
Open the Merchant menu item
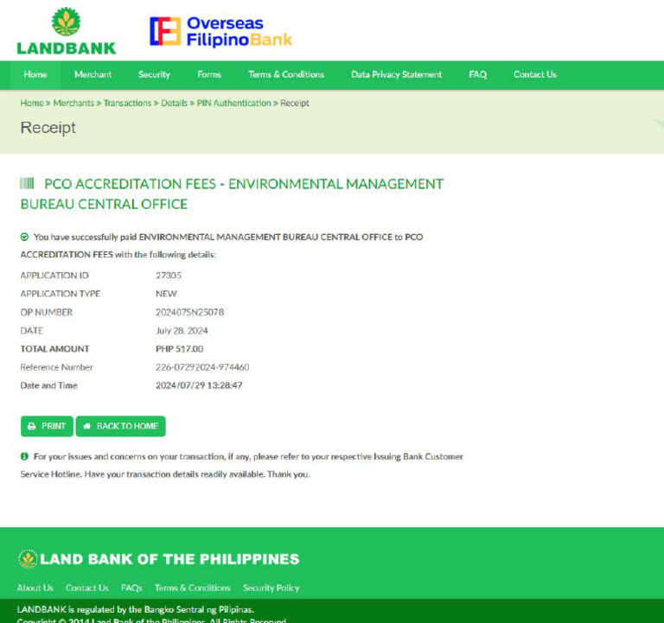[93, 74]
